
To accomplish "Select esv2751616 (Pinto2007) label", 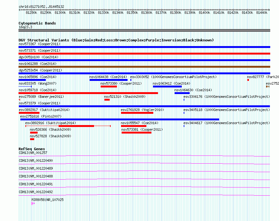I will coord(41,116).
